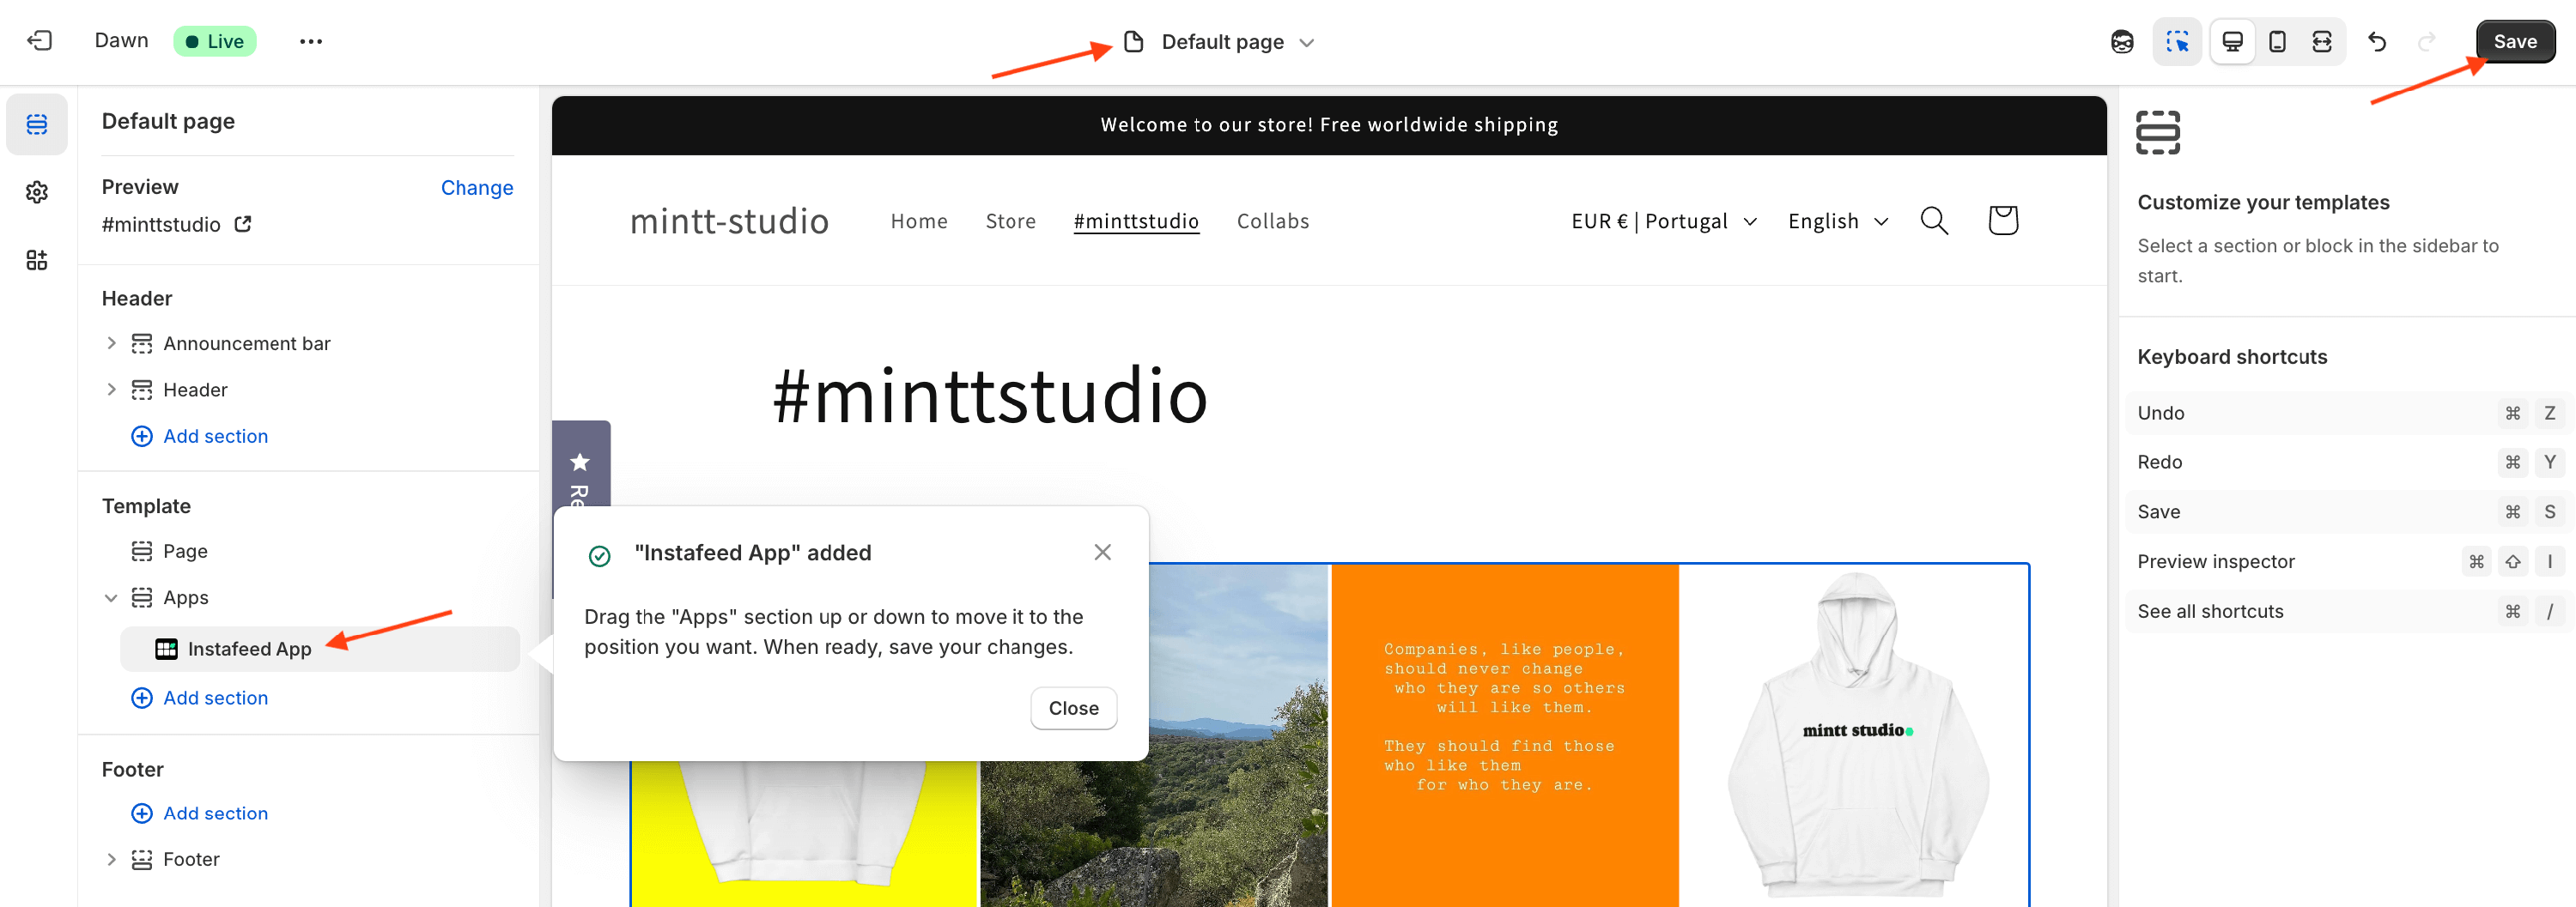
Task: Select the sections panel sidebar icon
Action: (x=37, y=125)
